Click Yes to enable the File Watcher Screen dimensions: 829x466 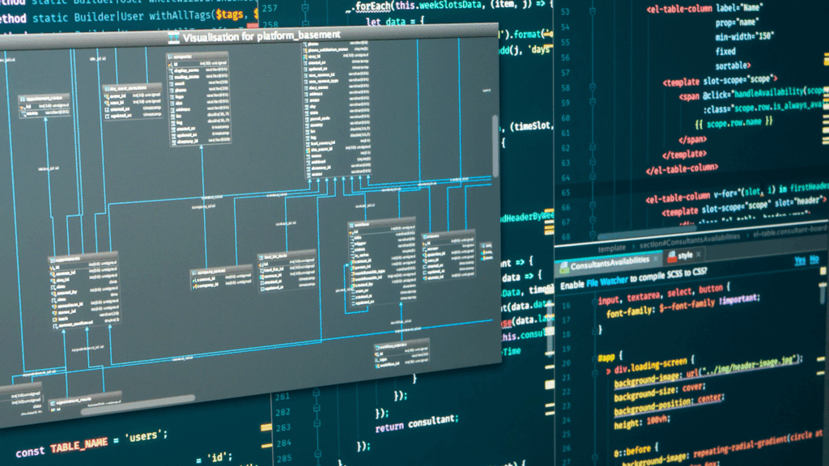point(799,260)
